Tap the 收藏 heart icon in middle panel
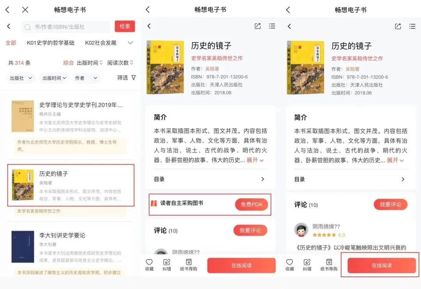Screen dimensions: 421x289 click(149, 262)
